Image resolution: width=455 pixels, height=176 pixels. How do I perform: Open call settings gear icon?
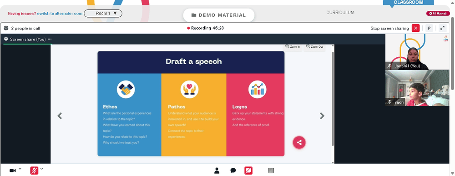click(6, 28)
